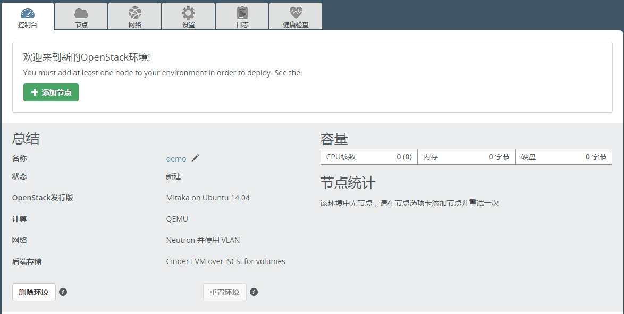
Task: Click the 新建 status value
Action: [173, 176]
